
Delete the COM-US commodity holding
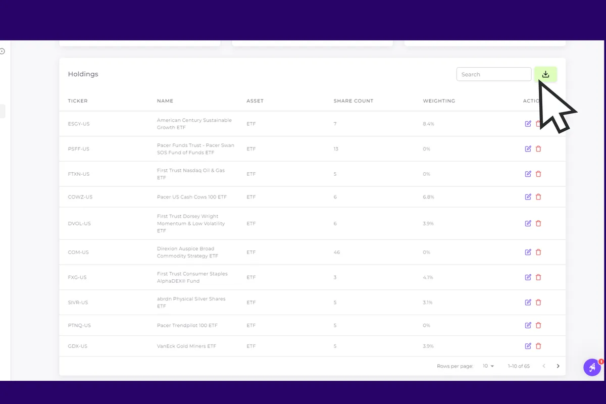[538, 252]
